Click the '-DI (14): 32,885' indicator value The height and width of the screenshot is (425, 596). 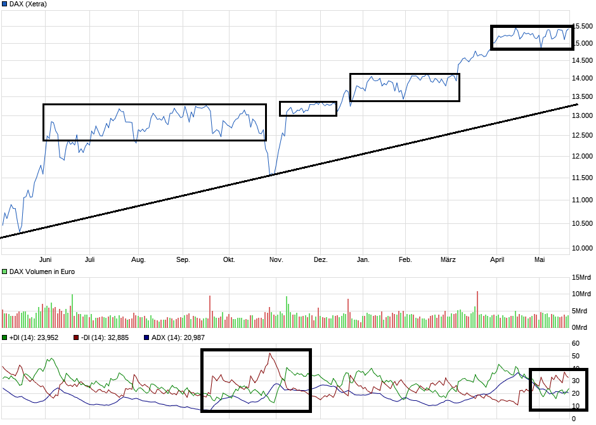105,337
